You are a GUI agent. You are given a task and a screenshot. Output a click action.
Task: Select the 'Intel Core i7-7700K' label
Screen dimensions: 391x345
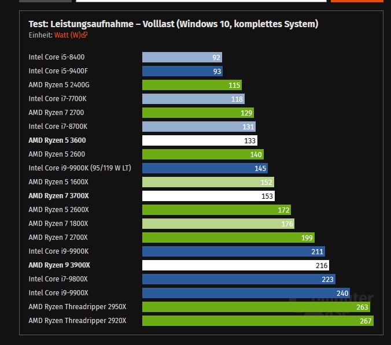(x=58, y=99)
